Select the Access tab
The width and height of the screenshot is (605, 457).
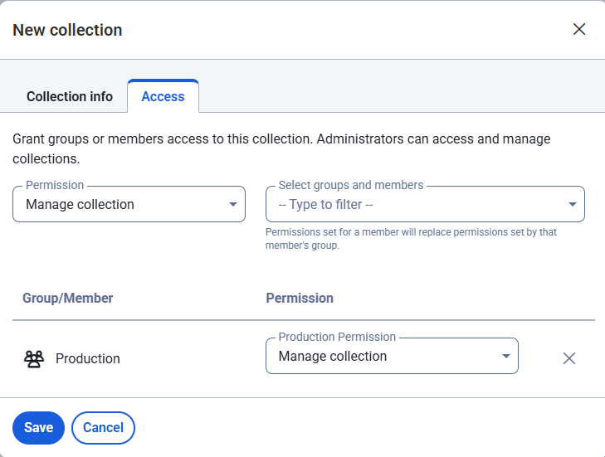tap(163, 96)
